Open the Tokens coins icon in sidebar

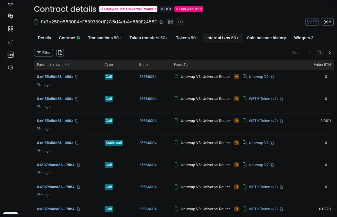tap(11, 16)
